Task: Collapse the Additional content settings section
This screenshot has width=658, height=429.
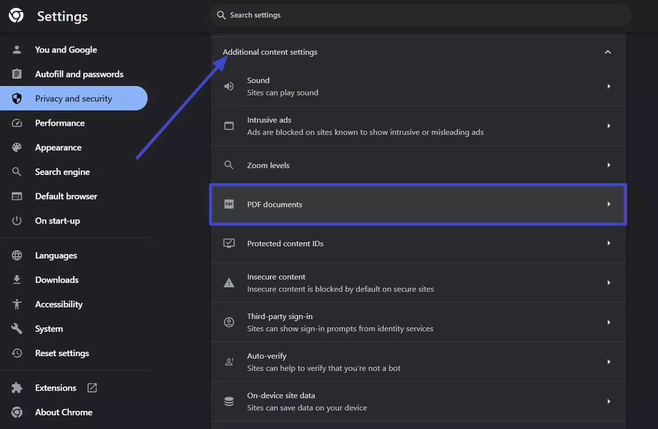Action: 608,52
